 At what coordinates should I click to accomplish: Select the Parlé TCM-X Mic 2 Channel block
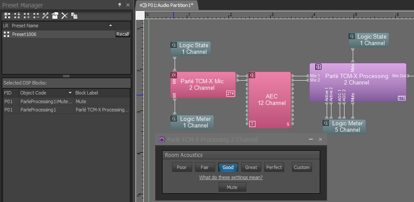[203, 85]
